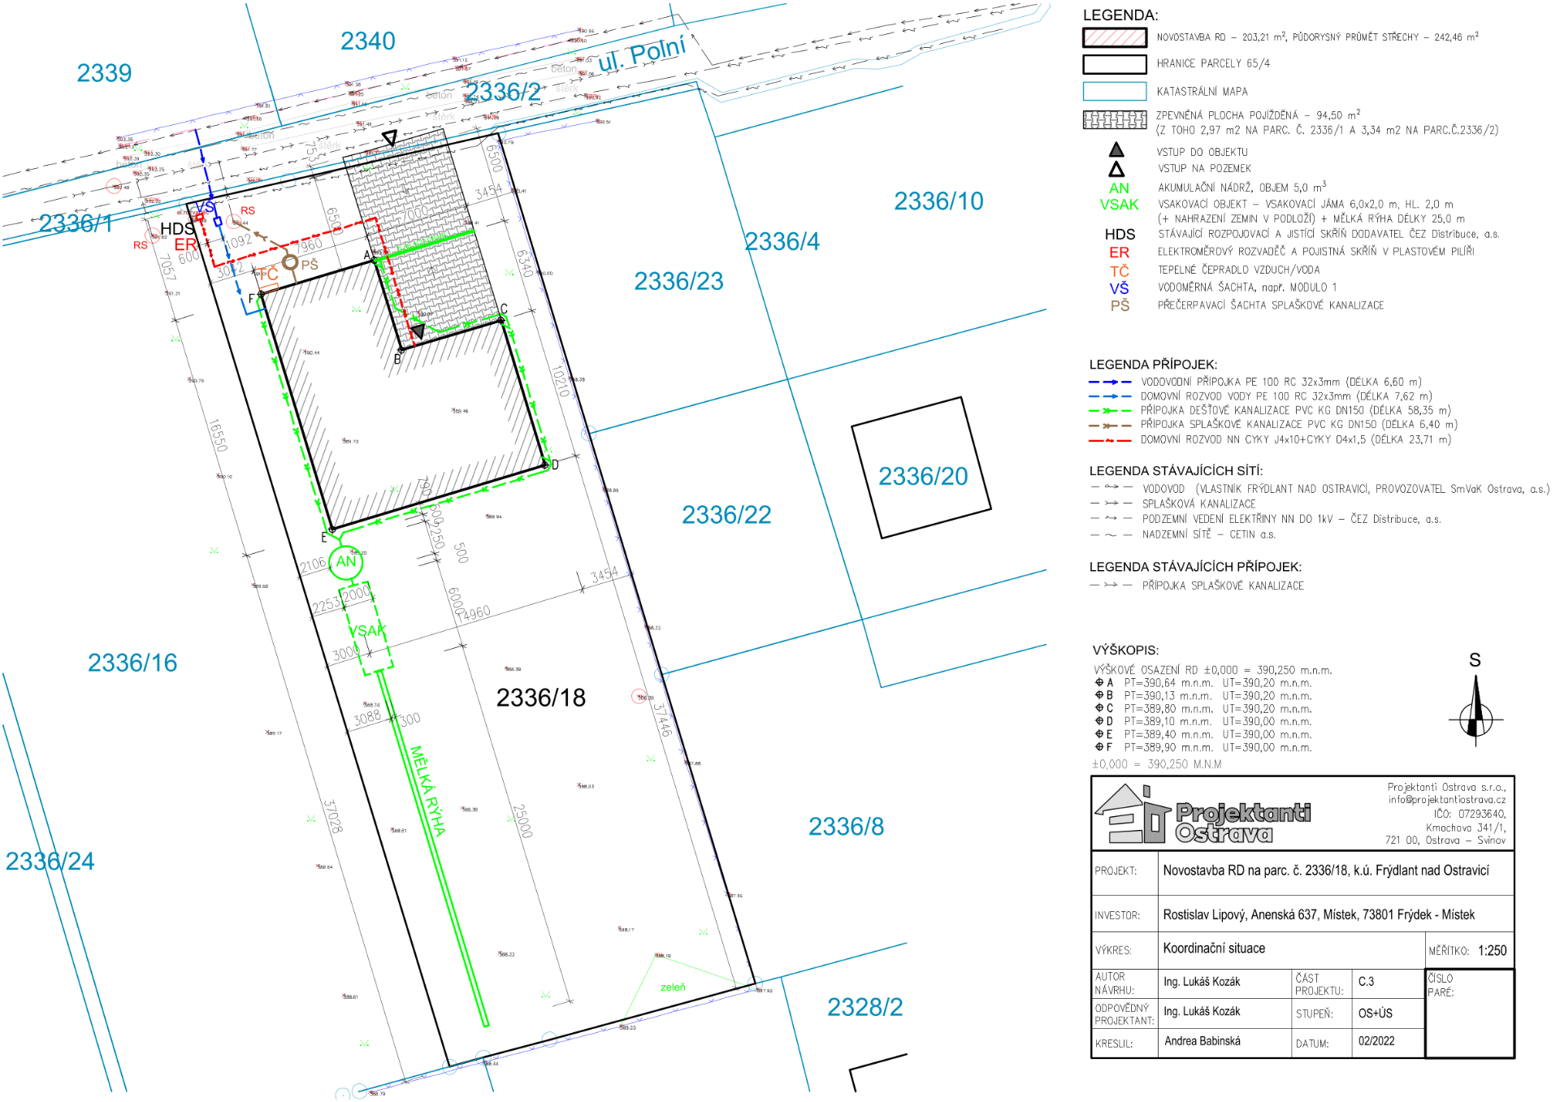Click the green AN circle on the site plan
This screenshot has height=1102, width=1560.
(x=345, y=562)
